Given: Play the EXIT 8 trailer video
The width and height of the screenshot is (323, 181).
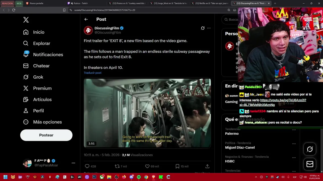Looking at the screenshot, I should [x=147, y=113].
